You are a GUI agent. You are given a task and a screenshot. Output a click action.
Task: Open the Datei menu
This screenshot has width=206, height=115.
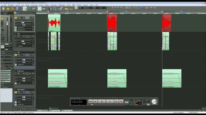click(5, 5)
